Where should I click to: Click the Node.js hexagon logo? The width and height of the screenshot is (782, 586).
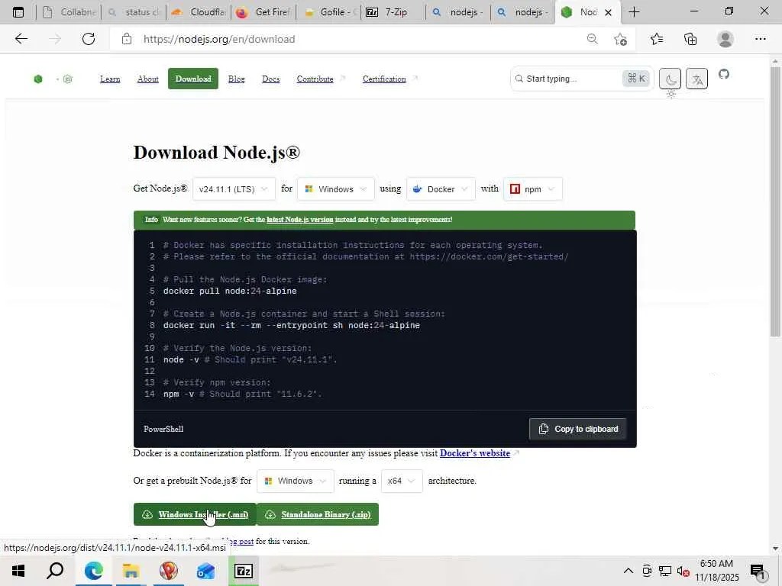pyautogui.click(x=38, y=79)
